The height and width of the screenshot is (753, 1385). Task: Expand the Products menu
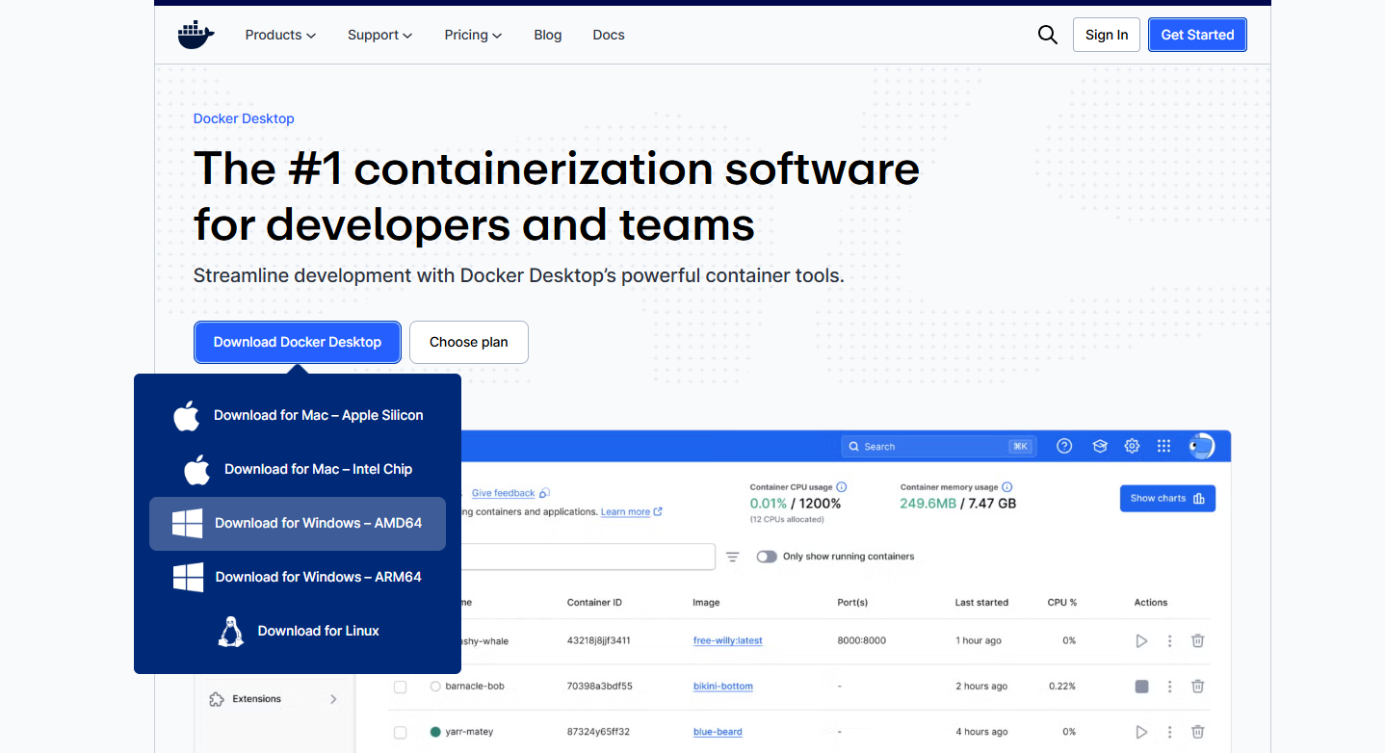pyautogui.click(x=280, y=35)
